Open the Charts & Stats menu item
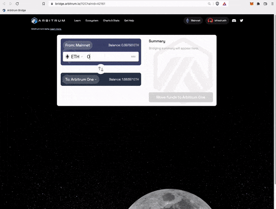 (x=111, y=21)
